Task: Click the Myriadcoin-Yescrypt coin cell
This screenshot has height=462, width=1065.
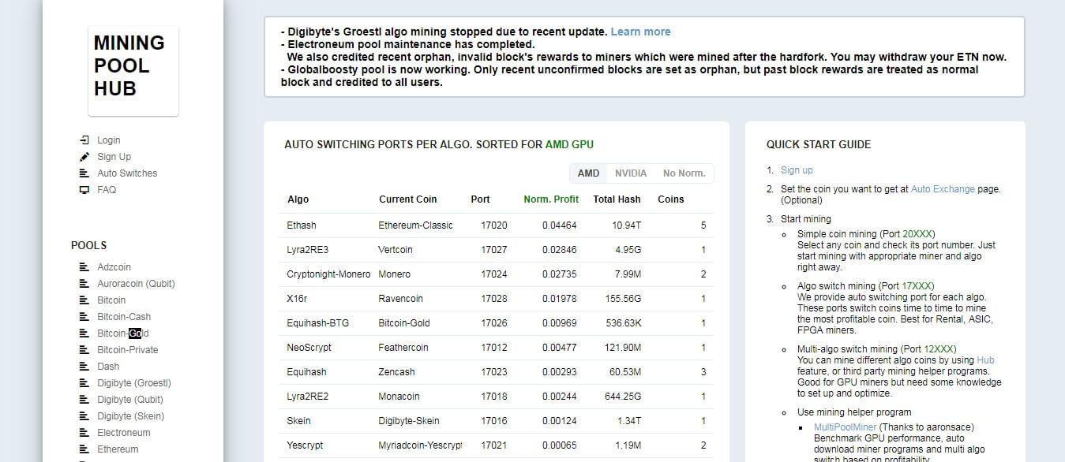Action: [420, 445]
